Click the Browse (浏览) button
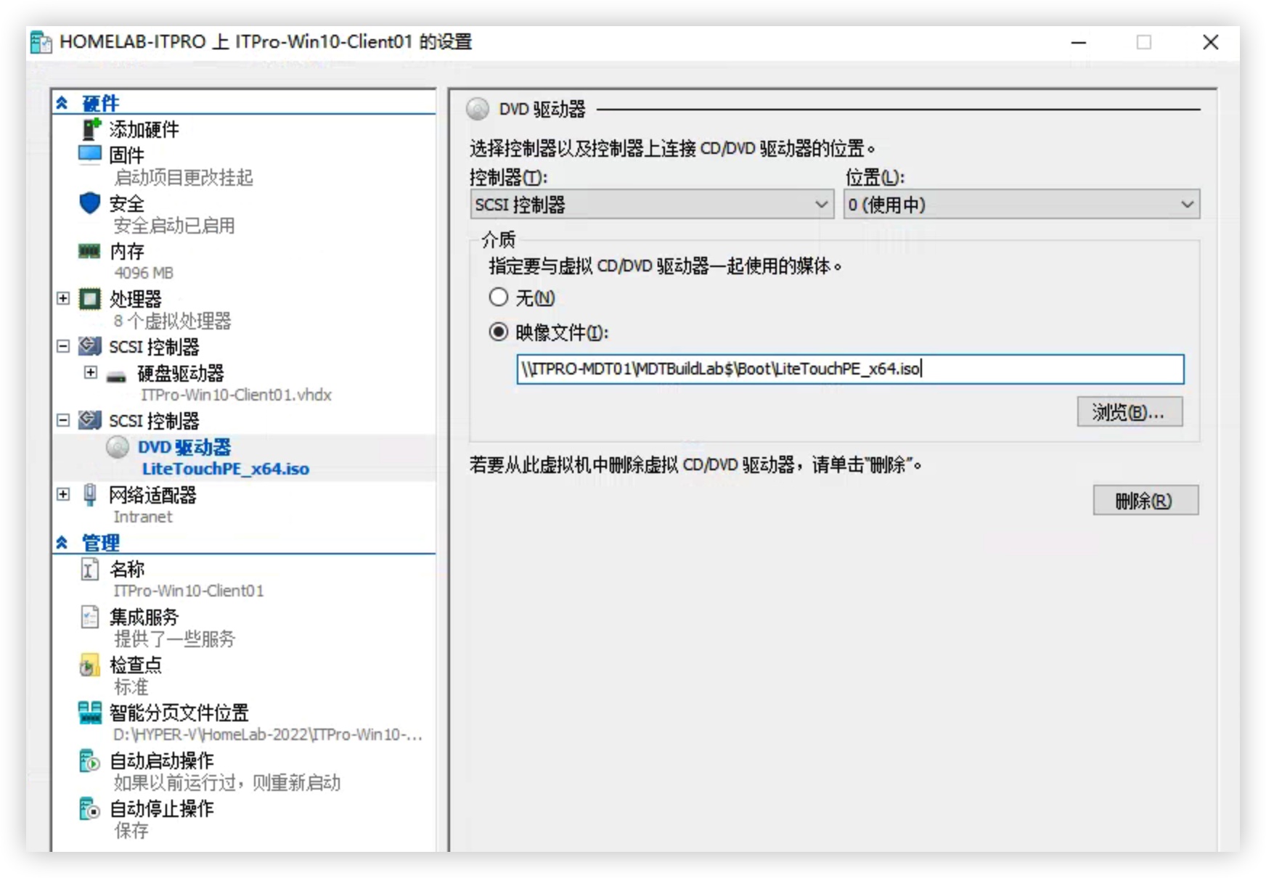 click(x=1129, y=412)
